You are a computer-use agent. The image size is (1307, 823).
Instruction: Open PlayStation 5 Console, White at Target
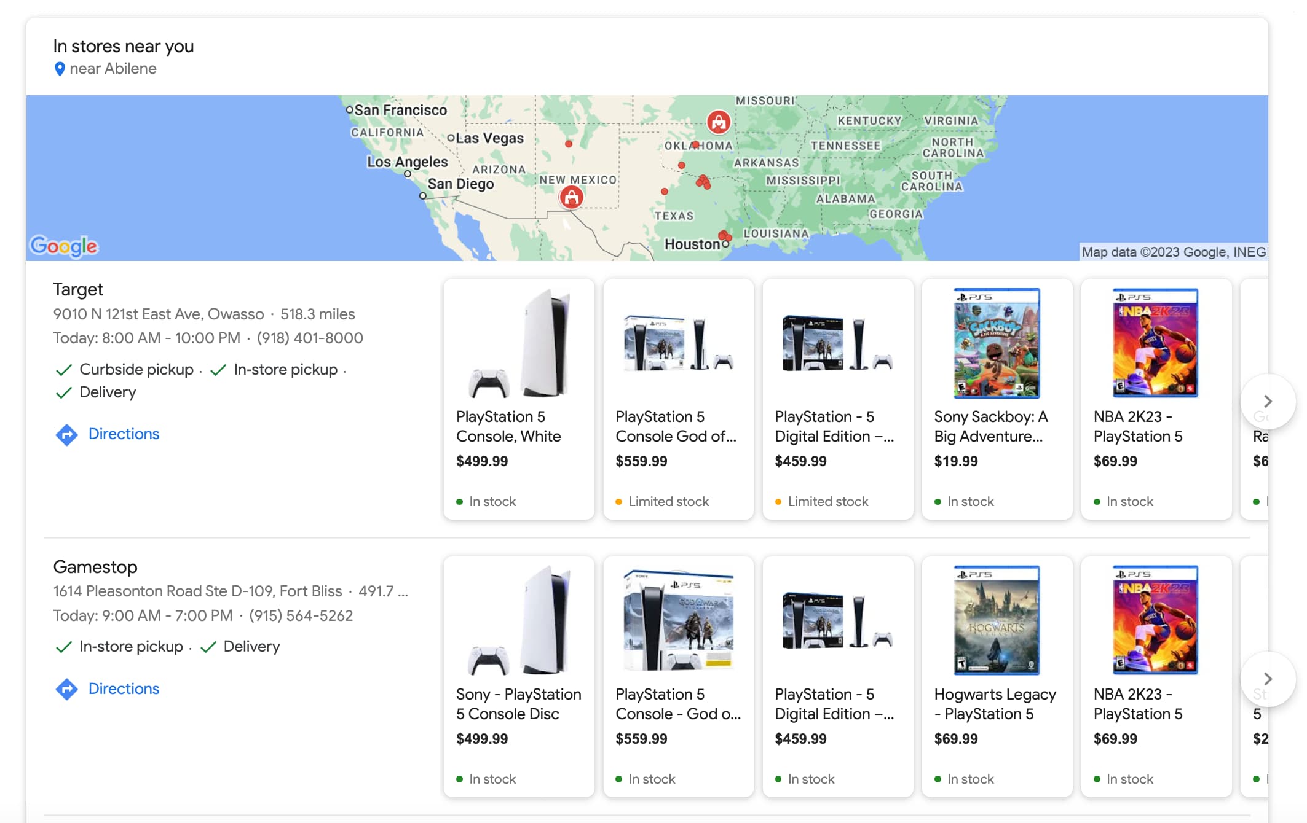tap(519, 399)
